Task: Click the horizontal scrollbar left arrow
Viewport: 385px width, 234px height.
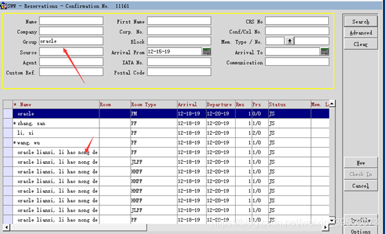Action: tap(7, 227)
